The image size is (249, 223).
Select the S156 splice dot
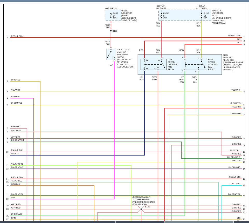click(x=111, y=31)
